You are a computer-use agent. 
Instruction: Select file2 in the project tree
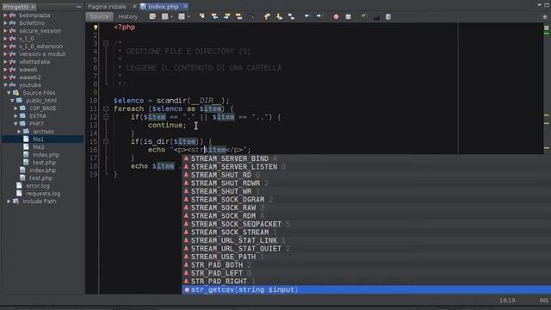(x=38, y=147)
